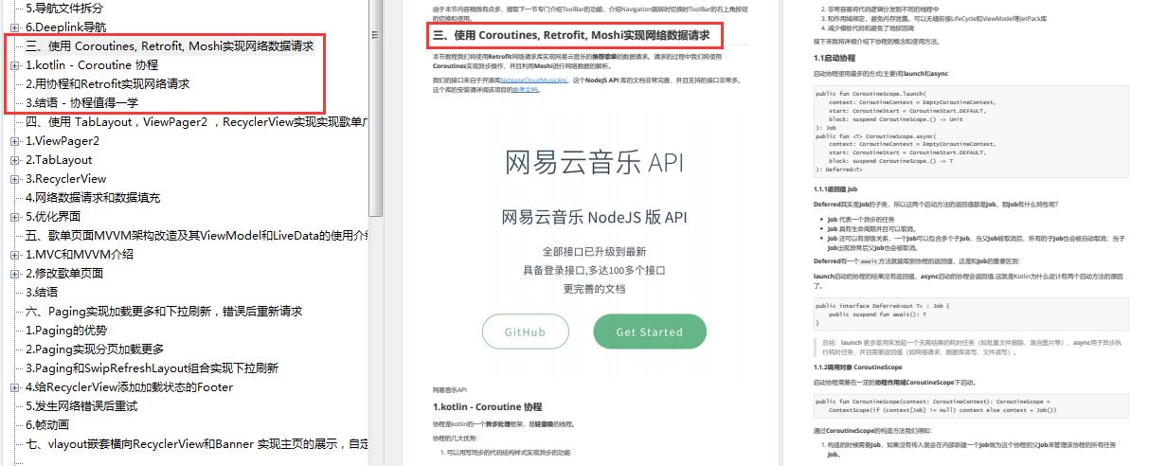Select bookmark 3.结语 - 协程值得一学
The image size is (1149, 466).
(81, 102)
